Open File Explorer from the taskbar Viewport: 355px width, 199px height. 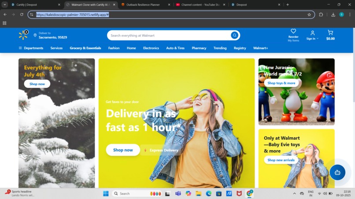pos(199,194)
